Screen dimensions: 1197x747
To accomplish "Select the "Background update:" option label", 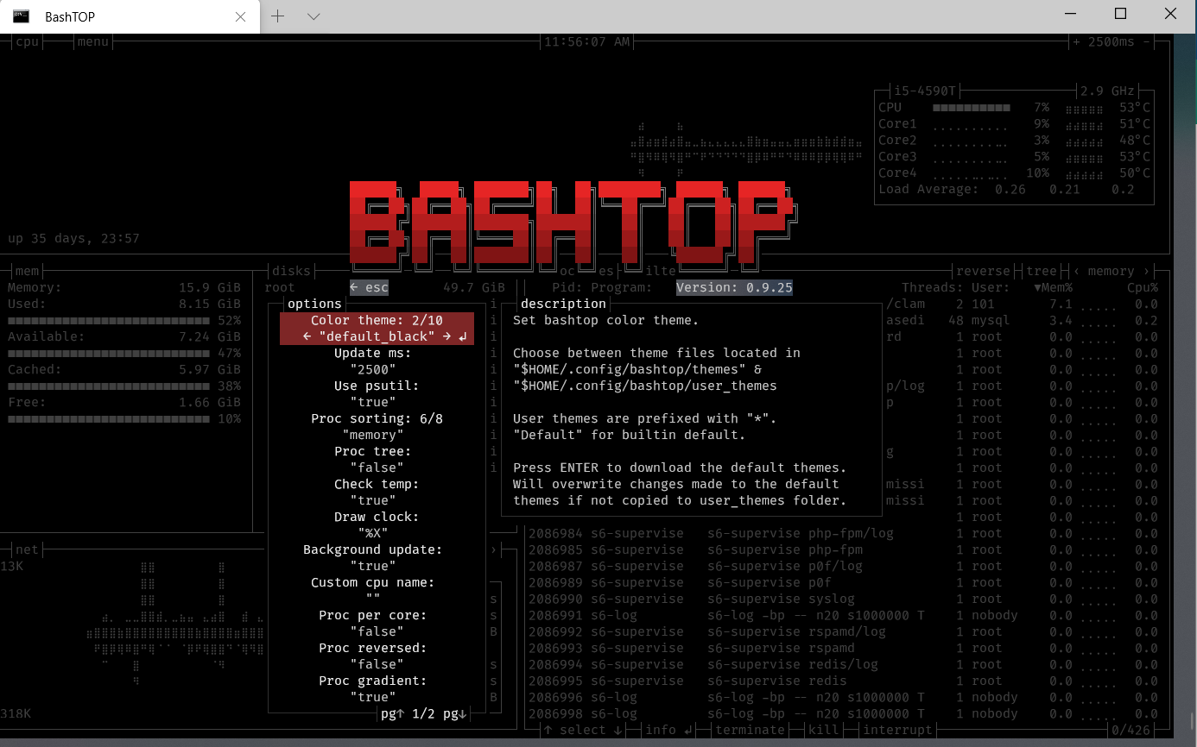I will coord(373,549).
